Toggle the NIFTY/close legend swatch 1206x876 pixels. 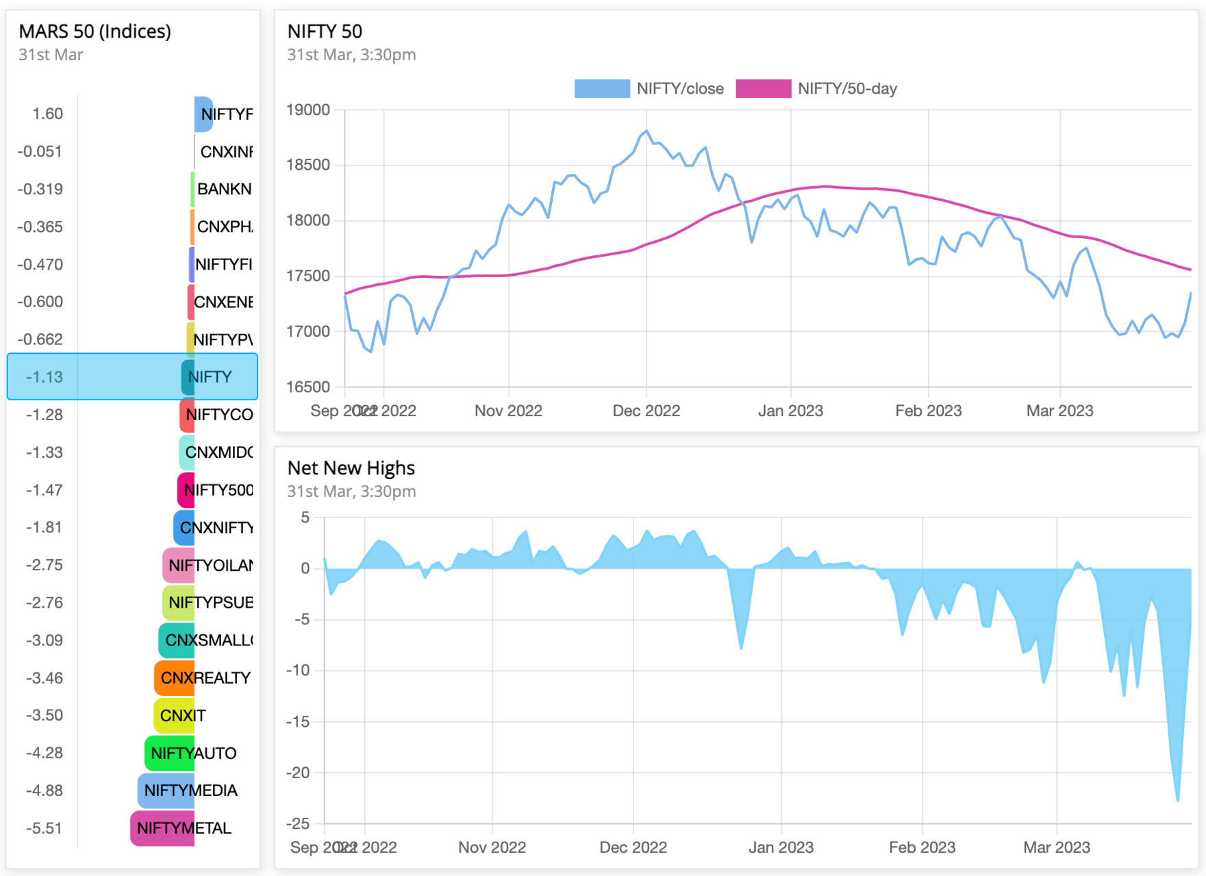tap(602, 89)
